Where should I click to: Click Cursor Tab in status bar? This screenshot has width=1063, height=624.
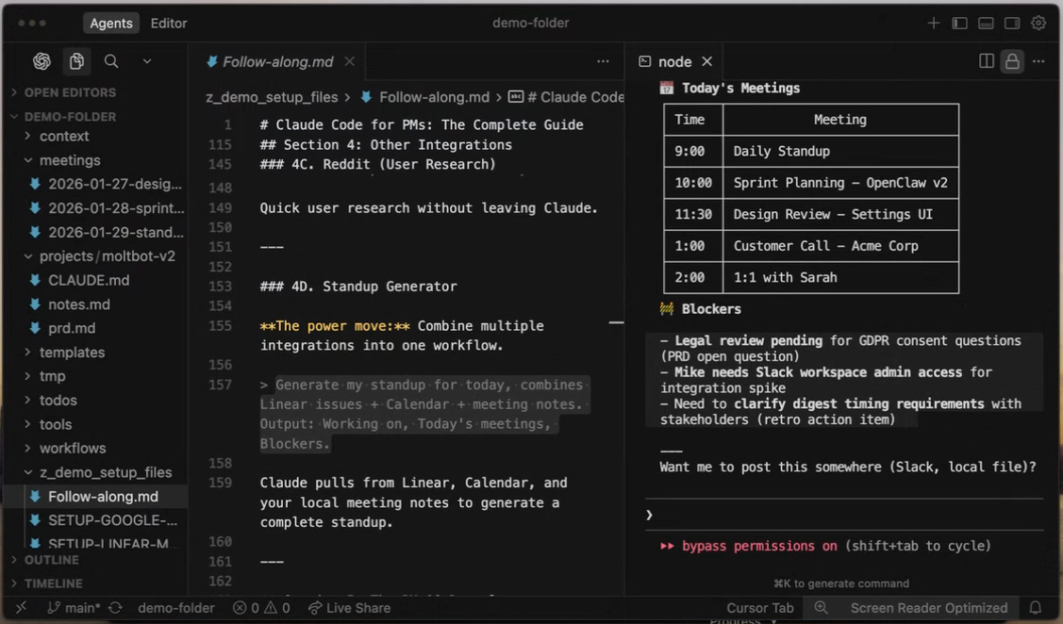760,608
